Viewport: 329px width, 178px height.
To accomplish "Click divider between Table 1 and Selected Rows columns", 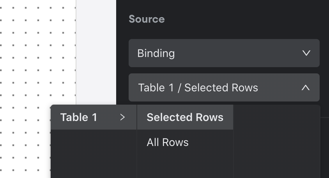I will click(137, 141).
